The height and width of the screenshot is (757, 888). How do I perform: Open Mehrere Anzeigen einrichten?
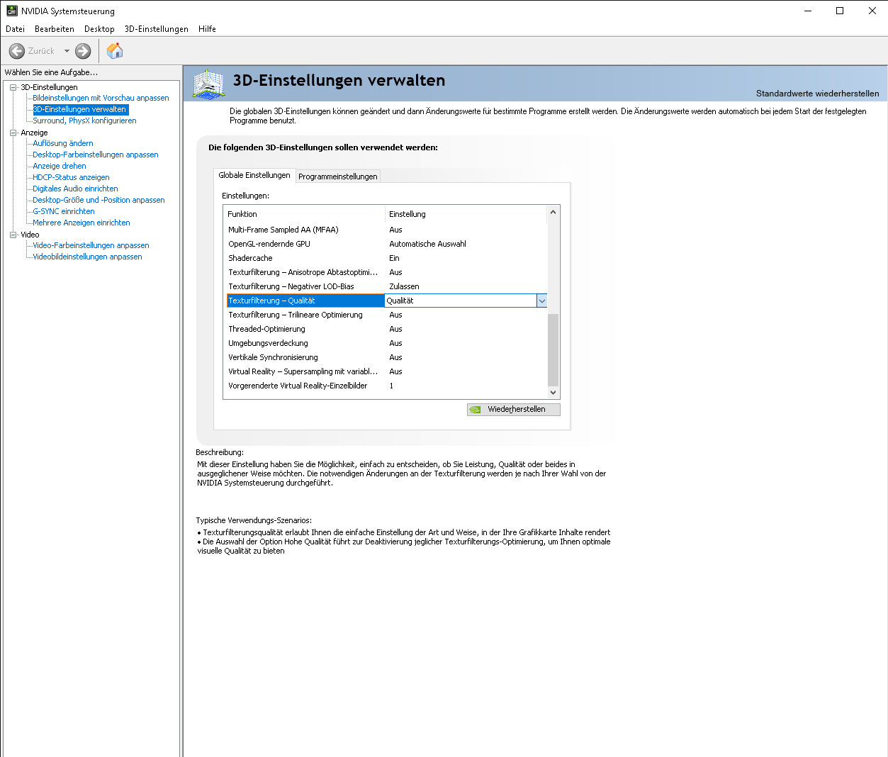pos(82,223)
